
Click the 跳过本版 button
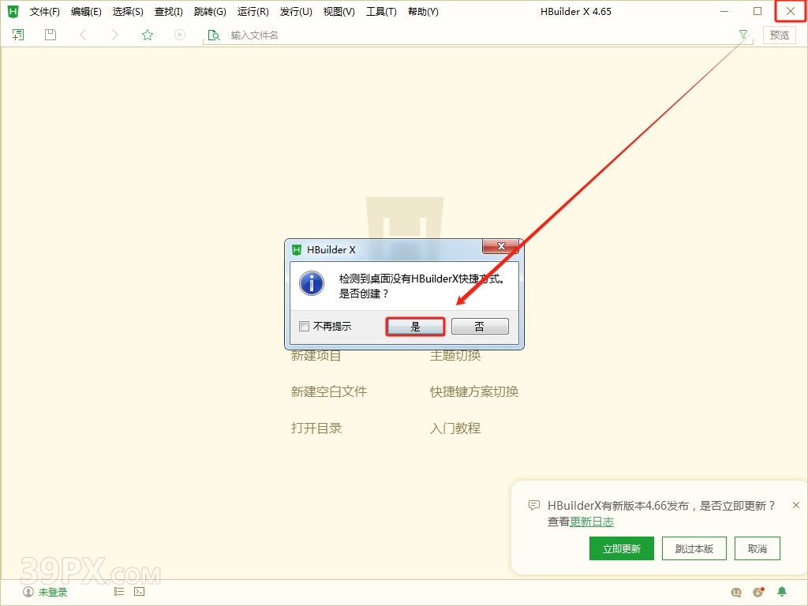pos(694,549)
